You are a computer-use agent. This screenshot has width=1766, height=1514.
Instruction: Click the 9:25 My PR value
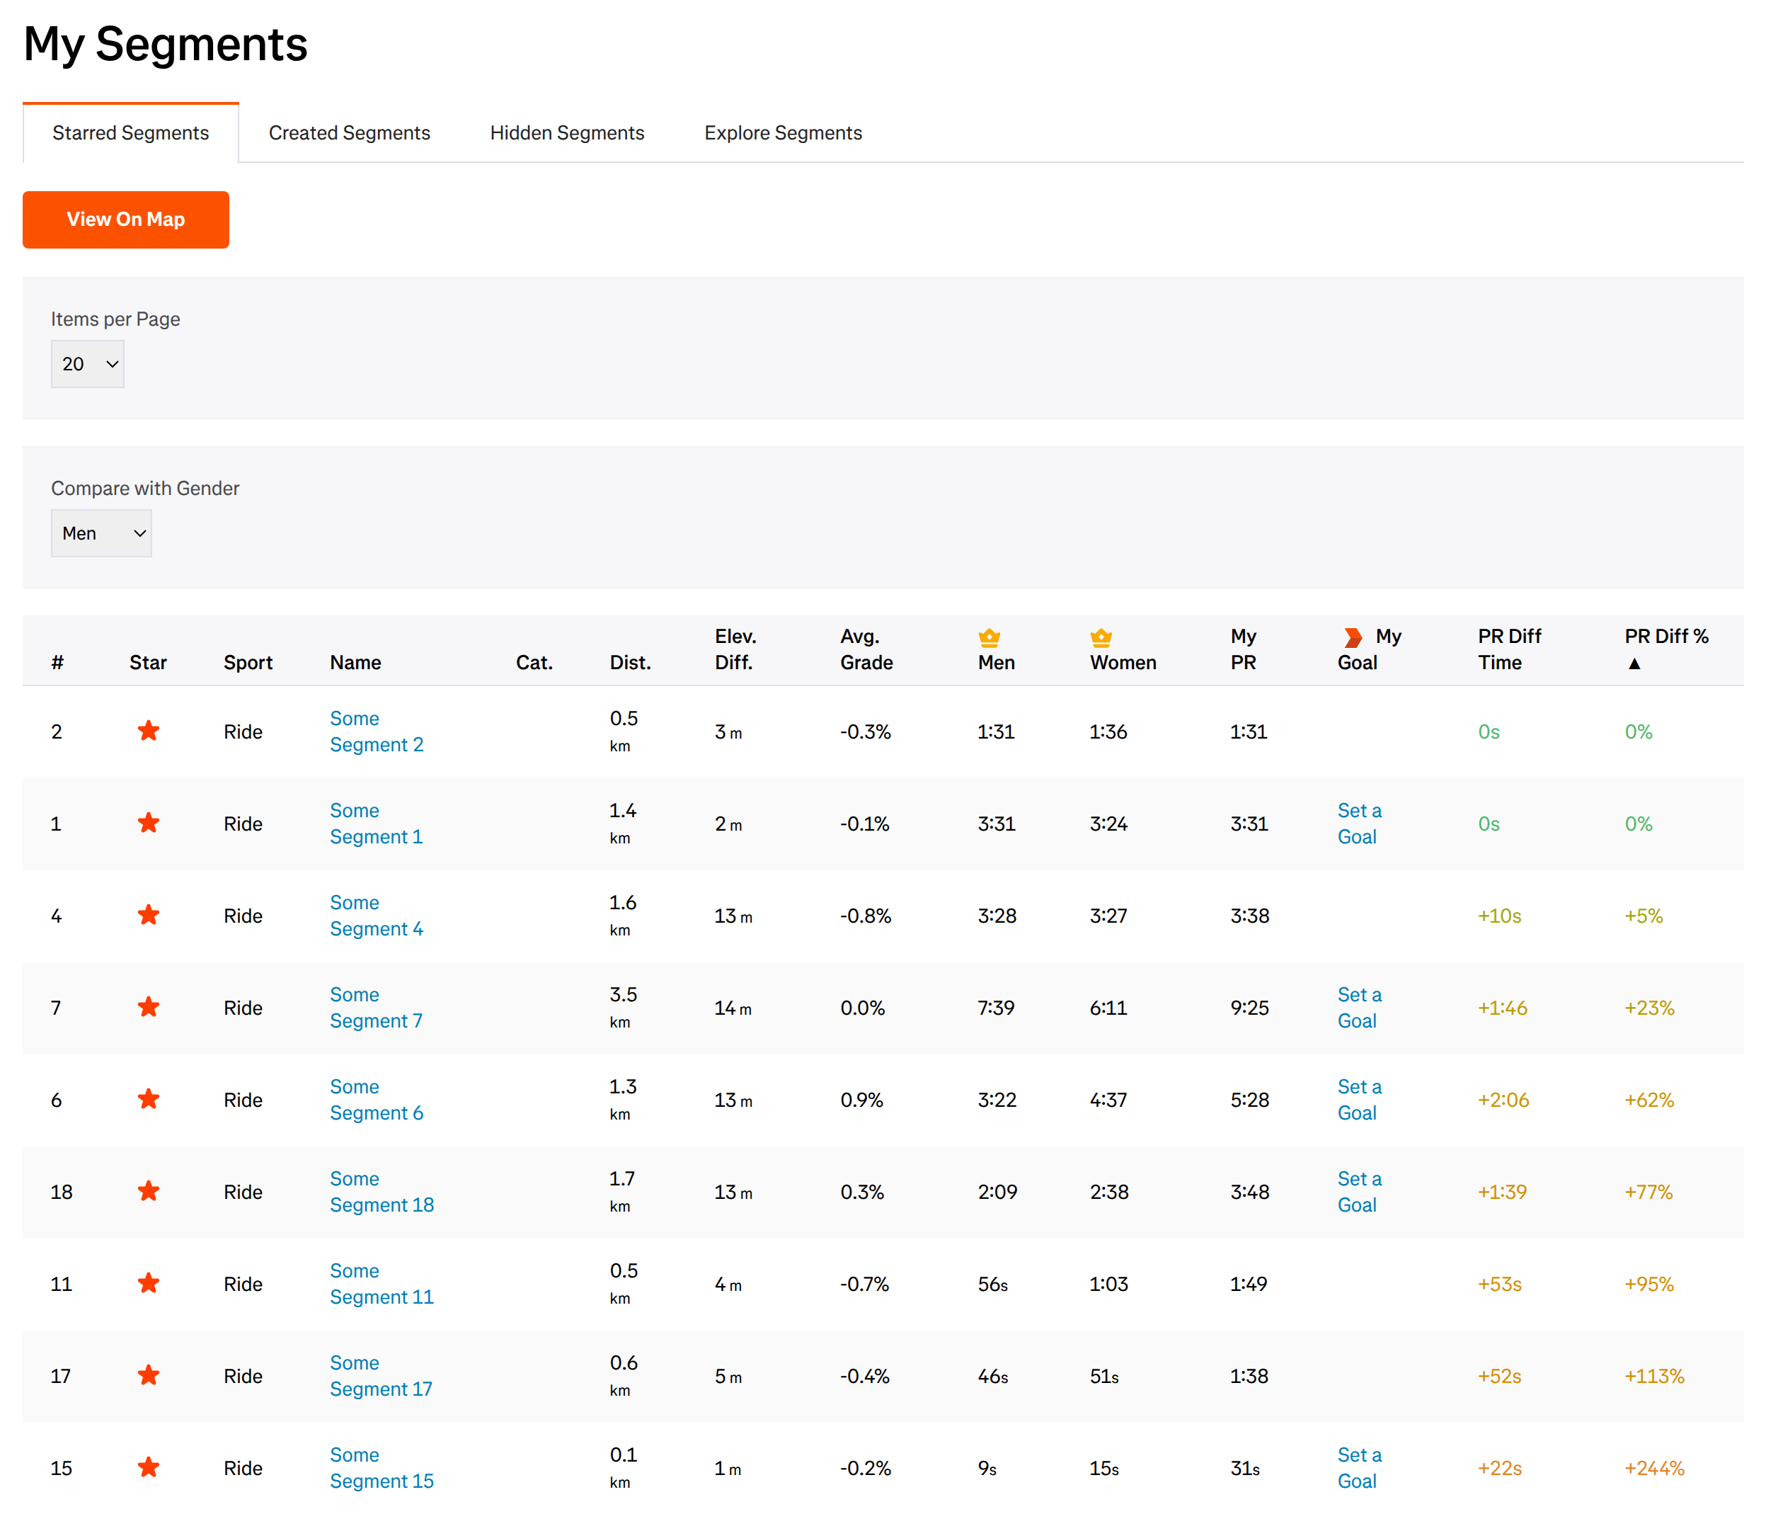pyautogui.click(x=1249, y=1008)
